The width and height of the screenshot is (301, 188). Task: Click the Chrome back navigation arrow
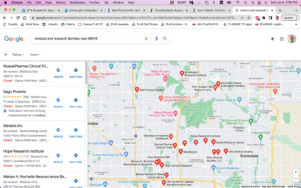(x=5, y=18)
